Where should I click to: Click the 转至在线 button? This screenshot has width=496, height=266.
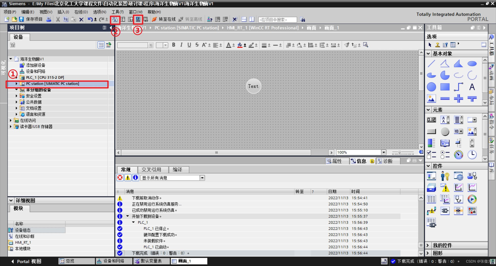(x=164, y=19)
